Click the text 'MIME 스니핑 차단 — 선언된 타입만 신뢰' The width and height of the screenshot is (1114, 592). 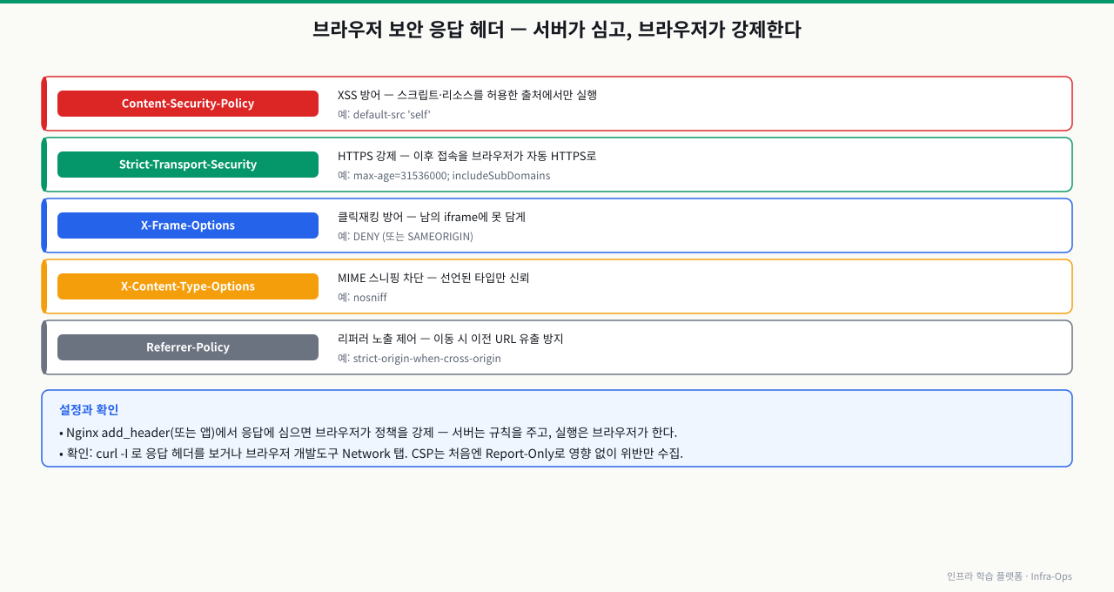tap(433, 278)
